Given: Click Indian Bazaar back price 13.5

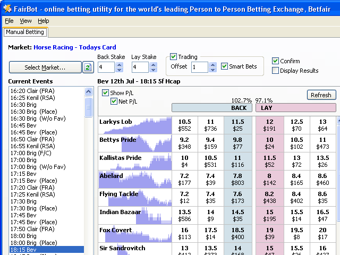Looking at the screenshot, I should click(185, 215).
